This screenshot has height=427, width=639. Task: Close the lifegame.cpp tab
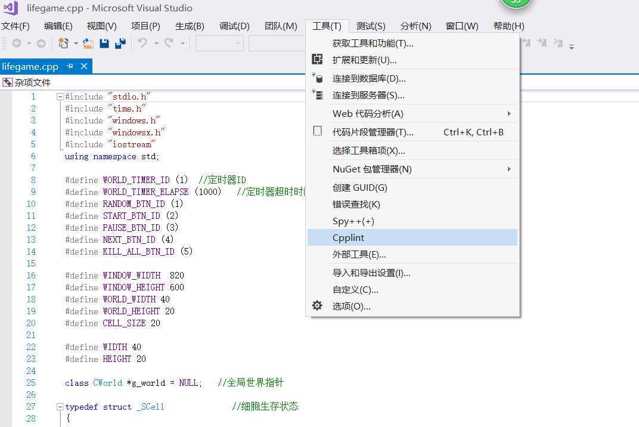click(x=84, y=66)
